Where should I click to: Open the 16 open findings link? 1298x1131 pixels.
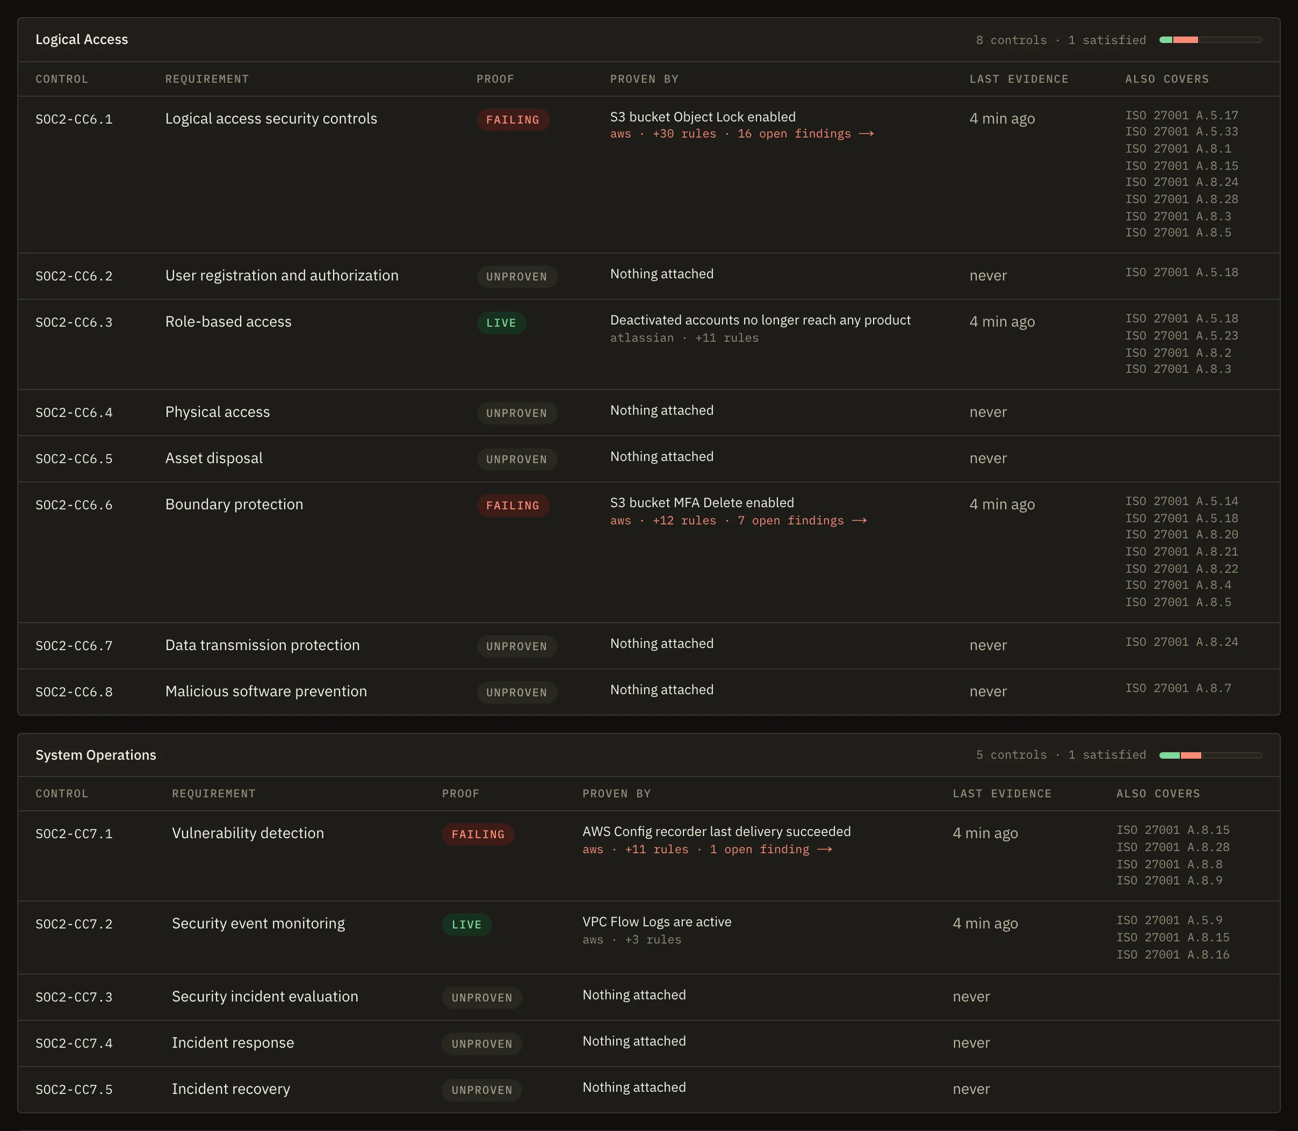coord(805,134)
